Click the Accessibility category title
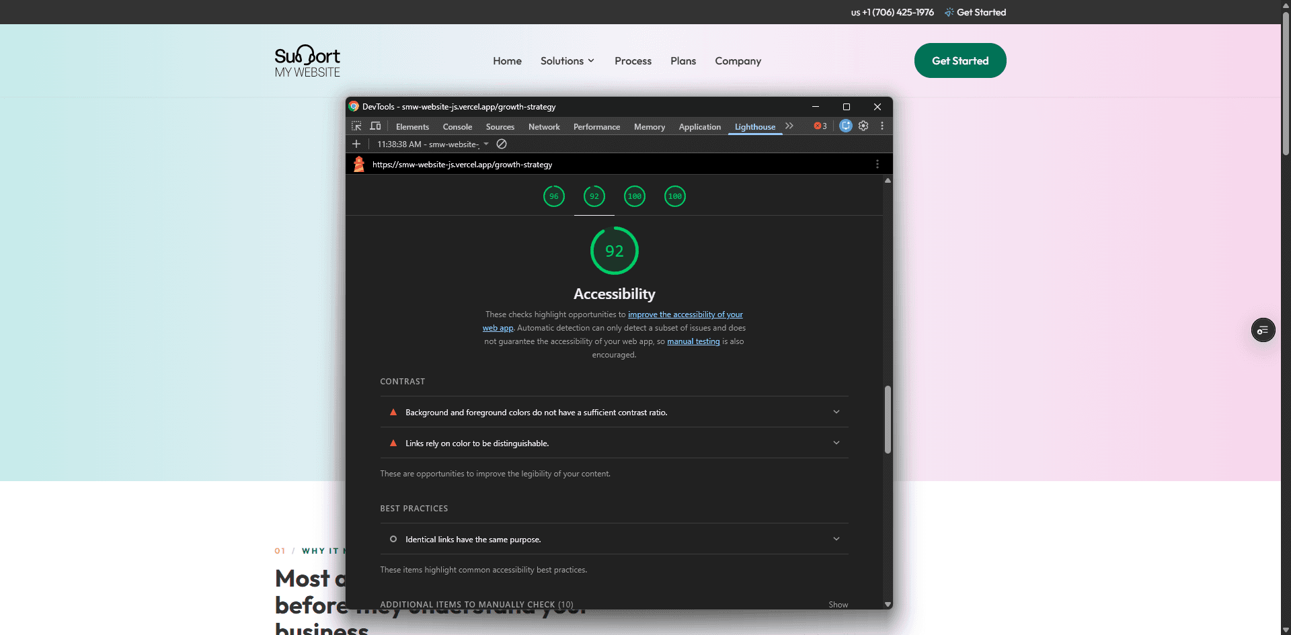 point(615,294)
